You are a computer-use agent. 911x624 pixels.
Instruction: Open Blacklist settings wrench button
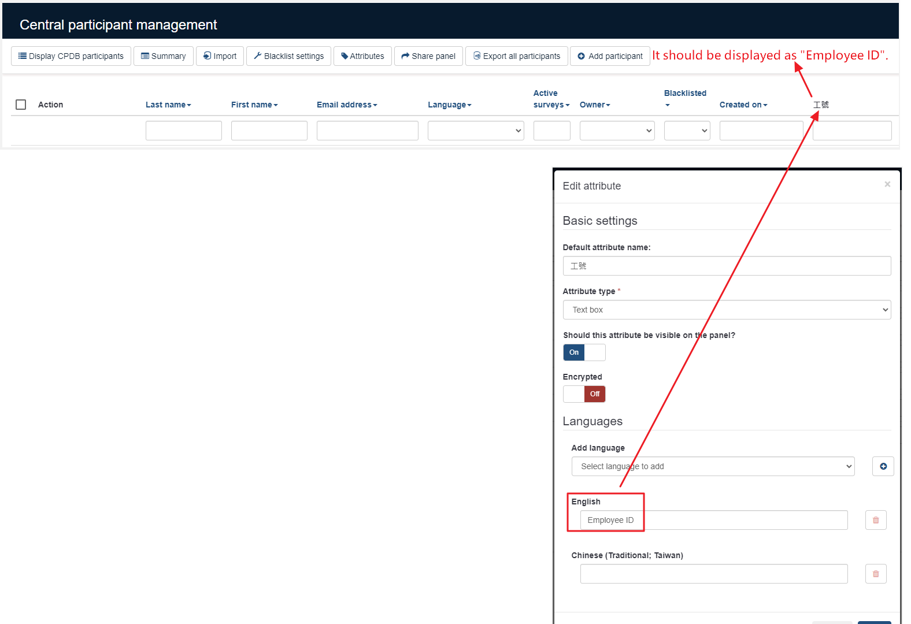click(x=288, y=56)
